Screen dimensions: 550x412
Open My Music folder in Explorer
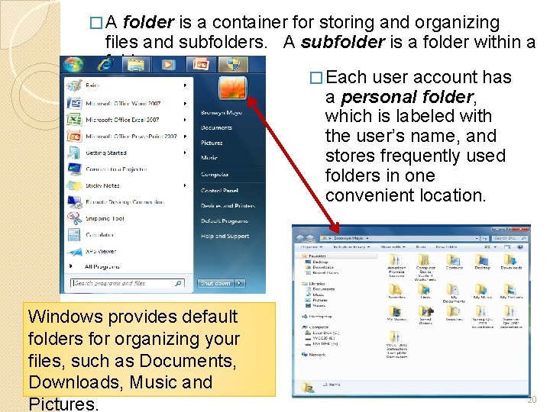point(482,291)
